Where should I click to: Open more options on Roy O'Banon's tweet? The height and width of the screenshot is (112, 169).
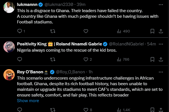click(x=161, y=72)
